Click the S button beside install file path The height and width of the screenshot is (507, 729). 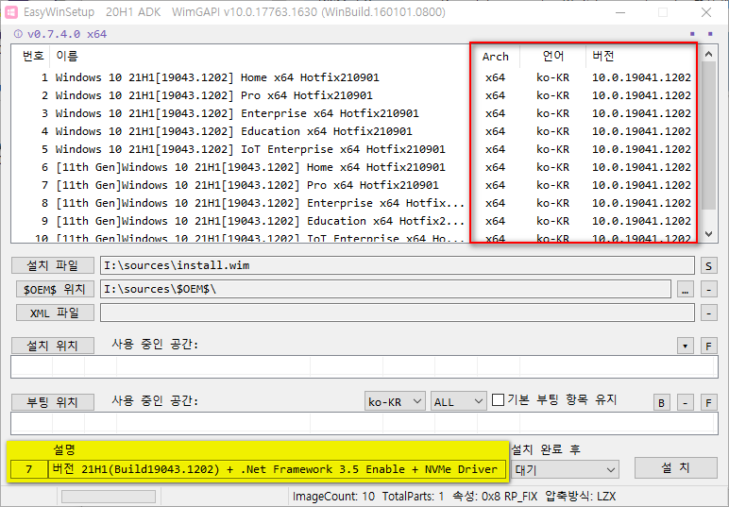tap(708, 266)
